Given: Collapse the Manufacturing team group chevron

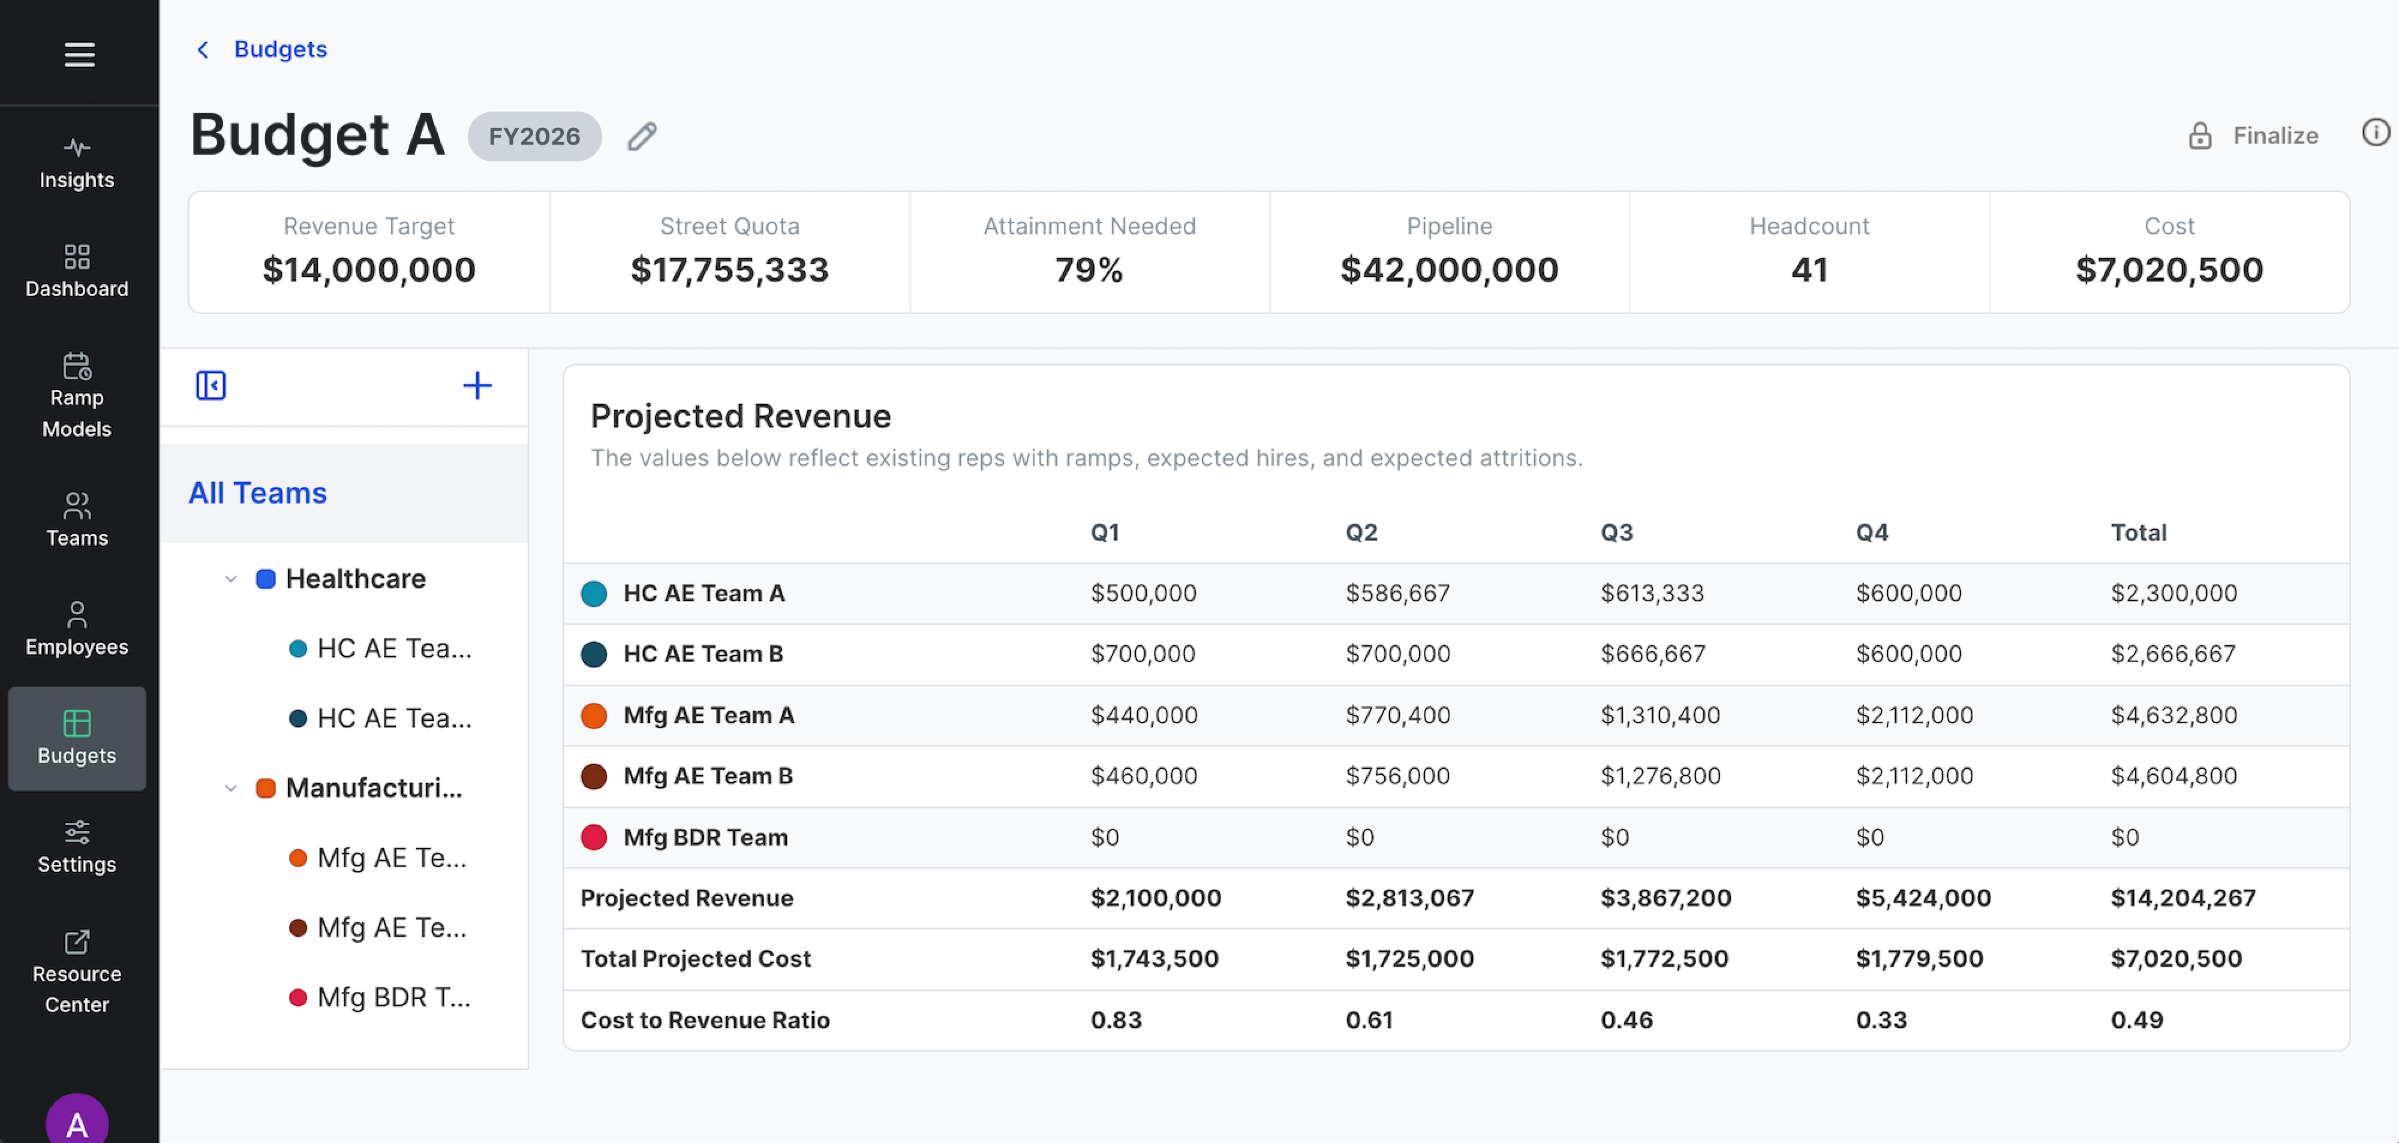Looking at the screenshot, I should [231, 788].
